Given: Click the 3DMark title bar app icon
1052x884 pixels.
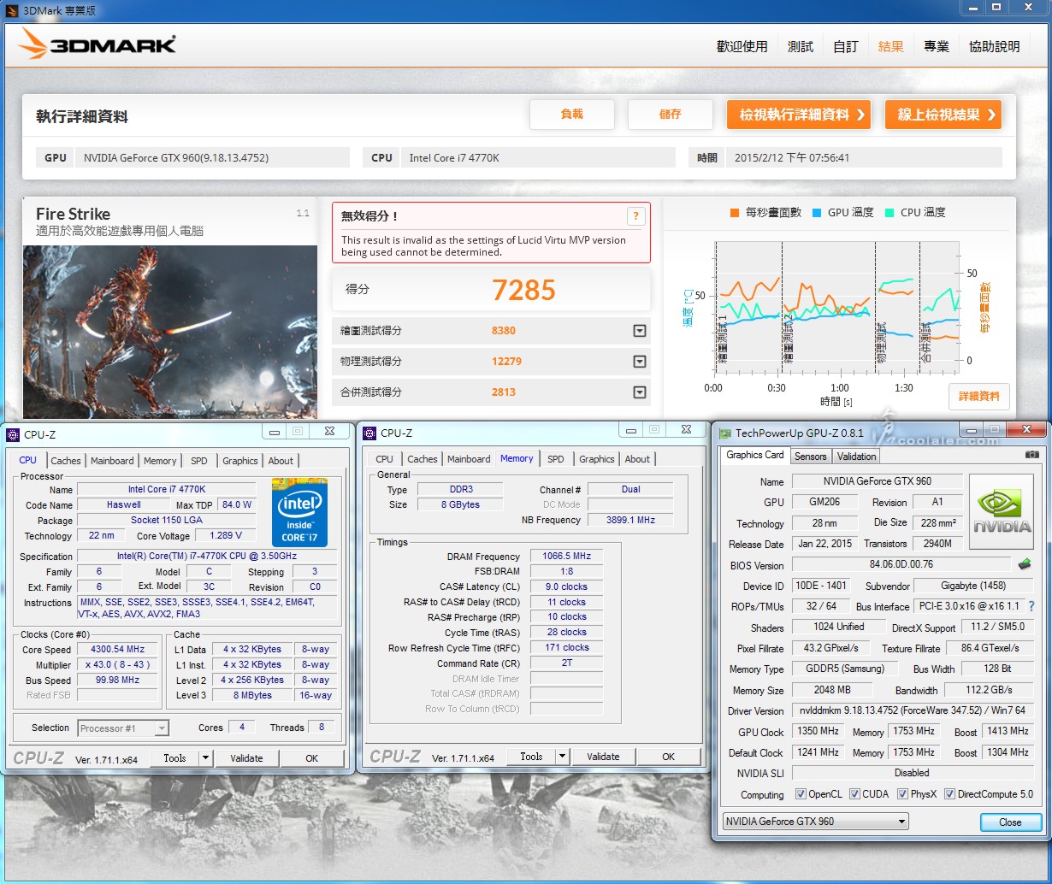Looking at the screenshot, I should [11, 10].
